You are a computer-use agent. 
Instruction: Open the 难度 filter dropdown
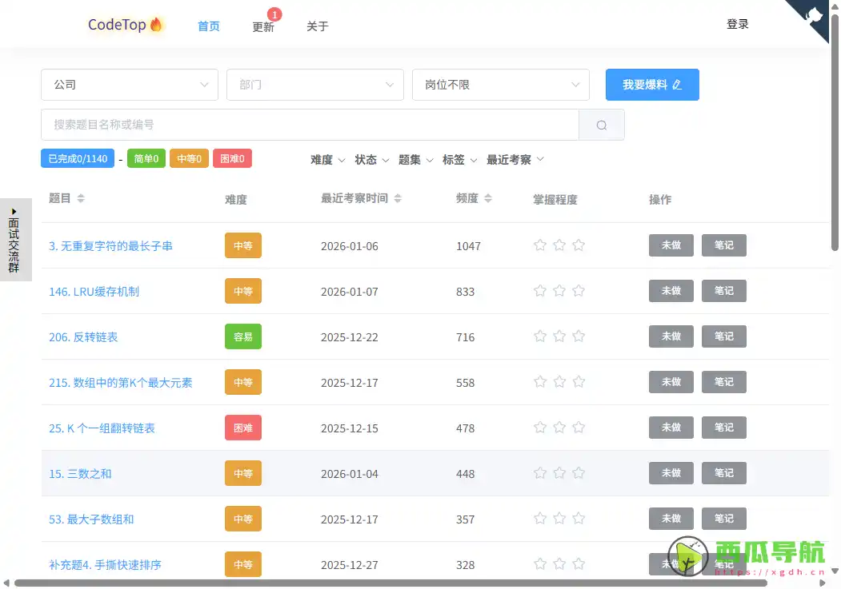(327, 159)
